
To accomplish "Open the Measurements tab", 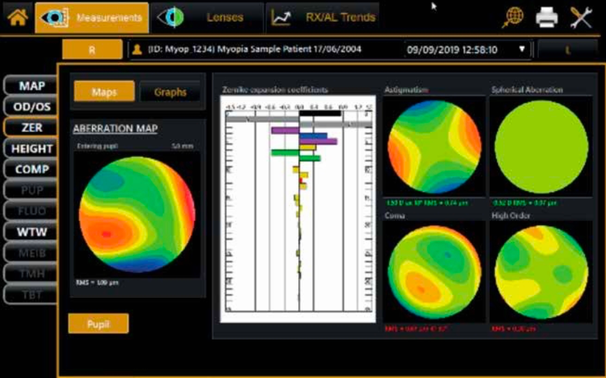I will 92,17.
